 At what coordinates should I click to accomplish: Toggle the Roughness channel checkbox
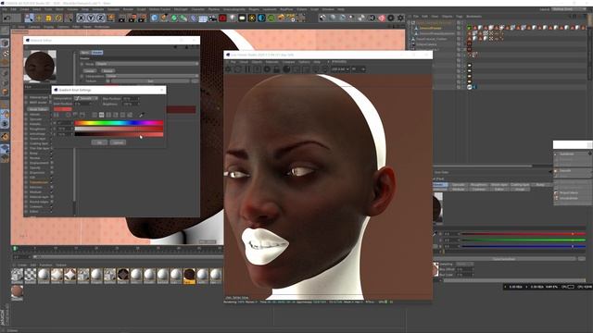click(x=52, y=129)
